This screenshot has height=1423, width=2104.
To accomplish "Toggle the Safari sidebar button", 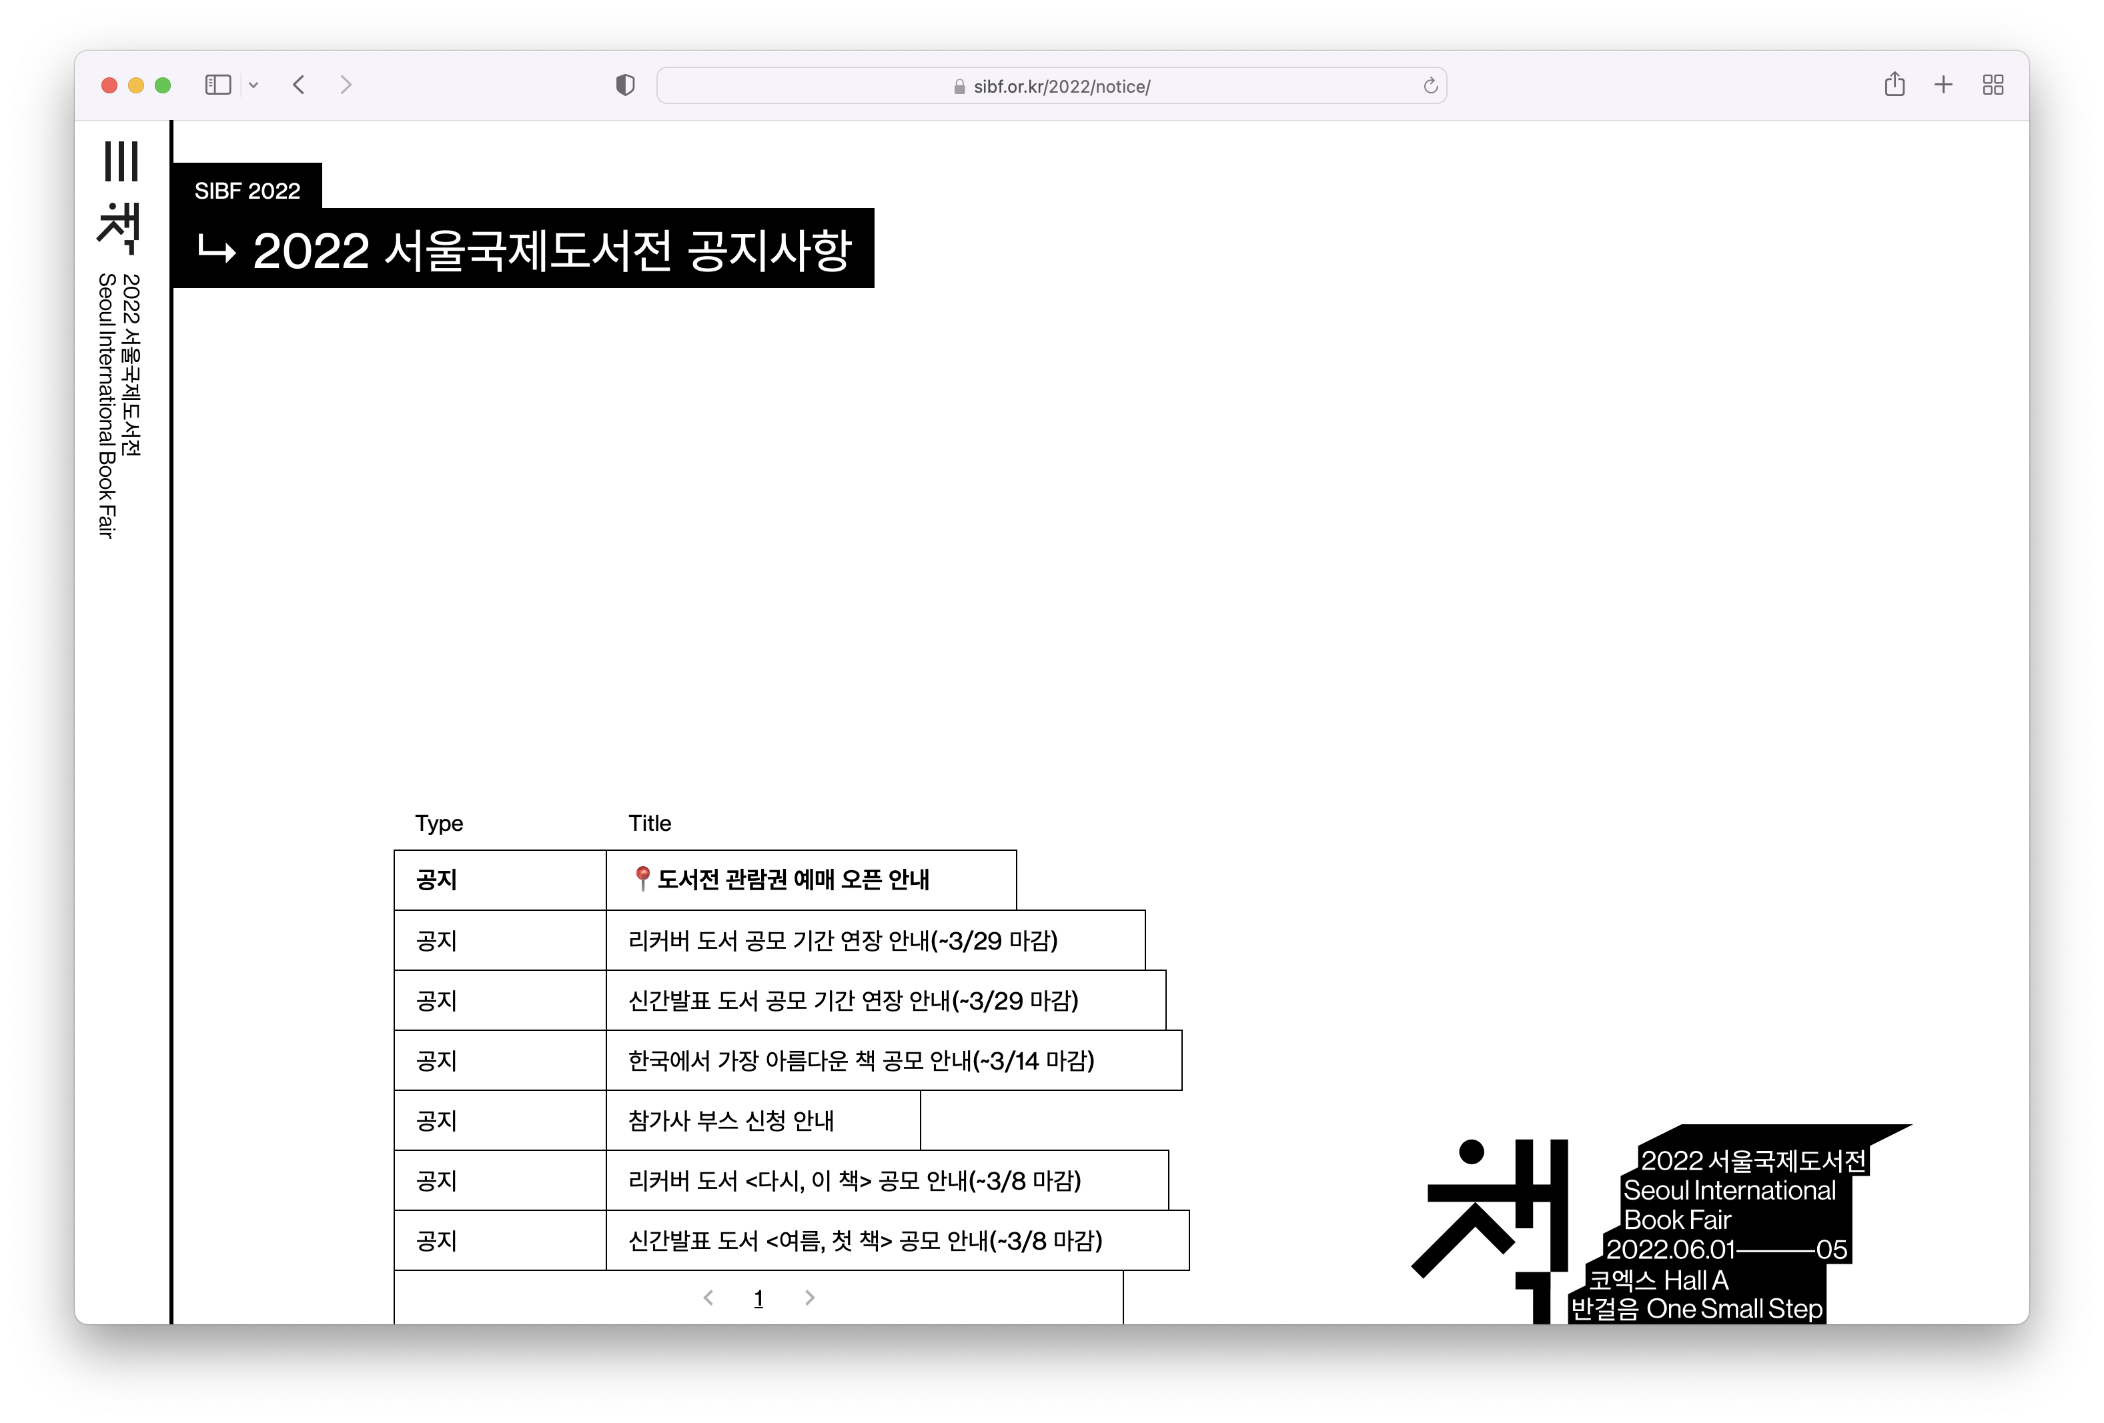I will (x=218, y=85).
